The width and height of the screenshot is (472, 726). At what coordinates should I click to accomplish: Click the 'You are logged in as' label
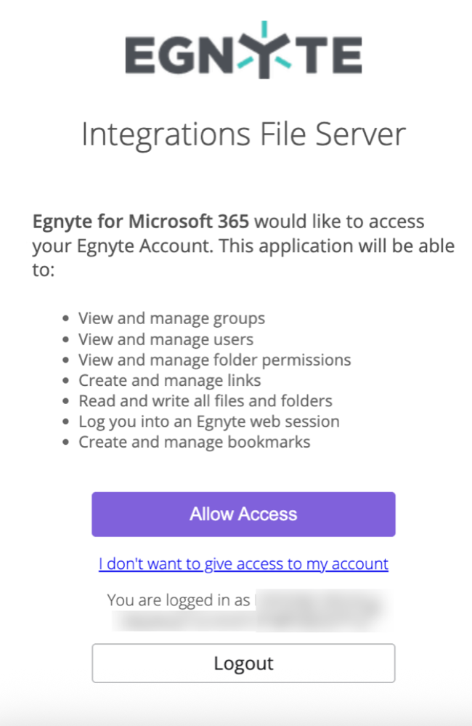pos(179,600)
